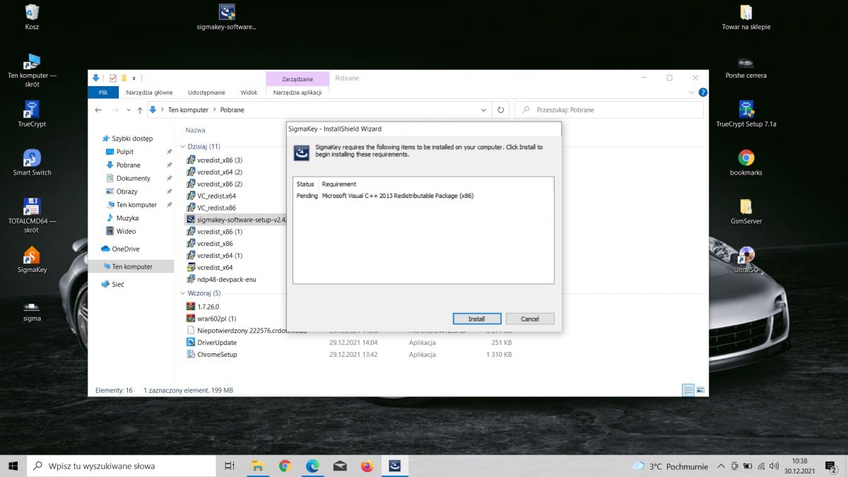
Task: Show hidden system tray icons
Action: point(721,466)
